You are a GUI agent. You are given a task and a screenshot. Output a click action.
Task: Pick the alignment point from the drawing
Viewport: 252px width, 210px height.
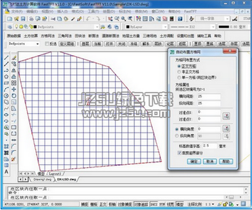point(226,116)
